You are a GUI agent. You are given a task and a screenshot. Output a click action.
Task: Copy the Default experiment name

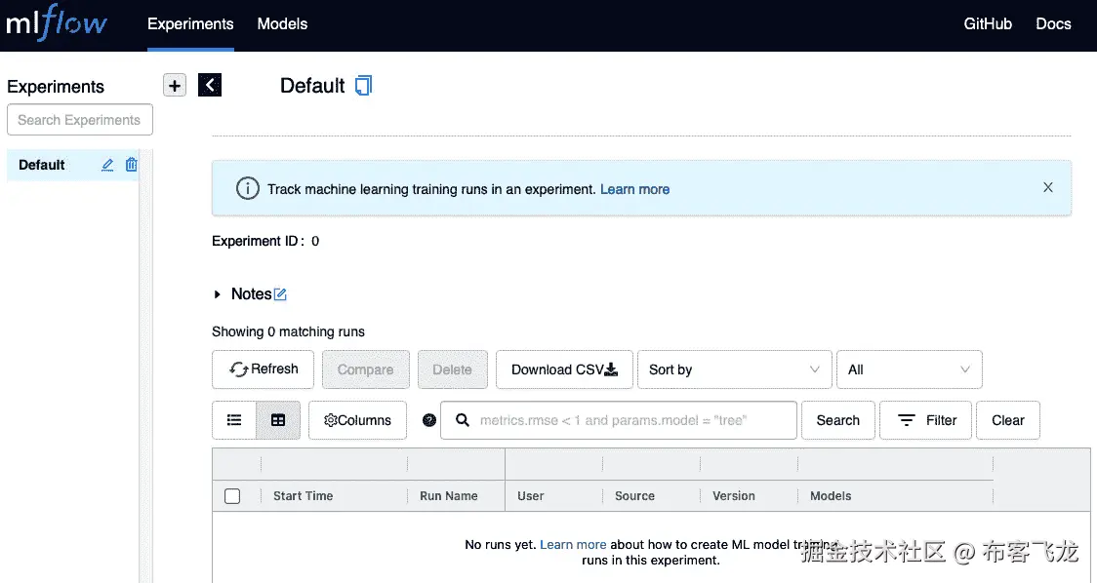[363, 86]
